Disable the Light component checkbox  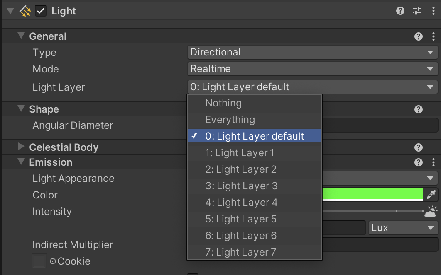pyautogui.click(x=40, y=11)
